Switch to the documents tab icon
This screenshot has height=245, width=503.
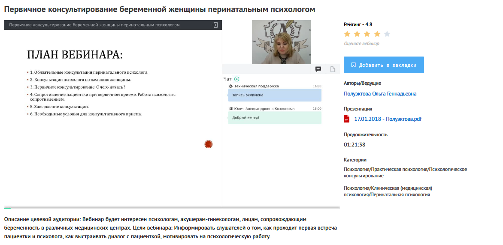[x=332, y=69]
